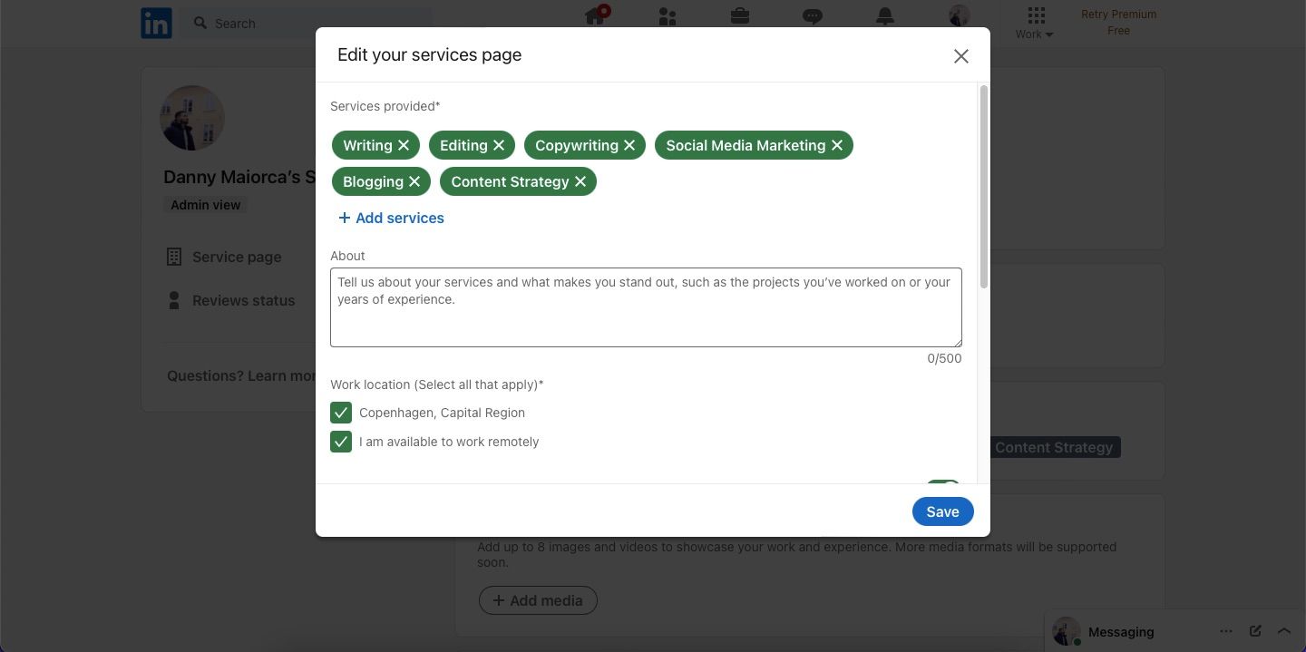The image size is (1306, 652).
Task: Open the Jobs briefcase icon
Action: coord(739,16)
